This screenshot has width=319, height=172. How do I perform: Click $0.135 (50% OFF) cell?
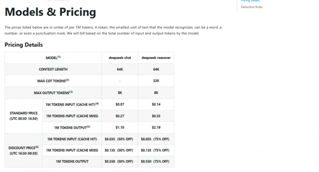pyautogui.click(x=120, y=150)
